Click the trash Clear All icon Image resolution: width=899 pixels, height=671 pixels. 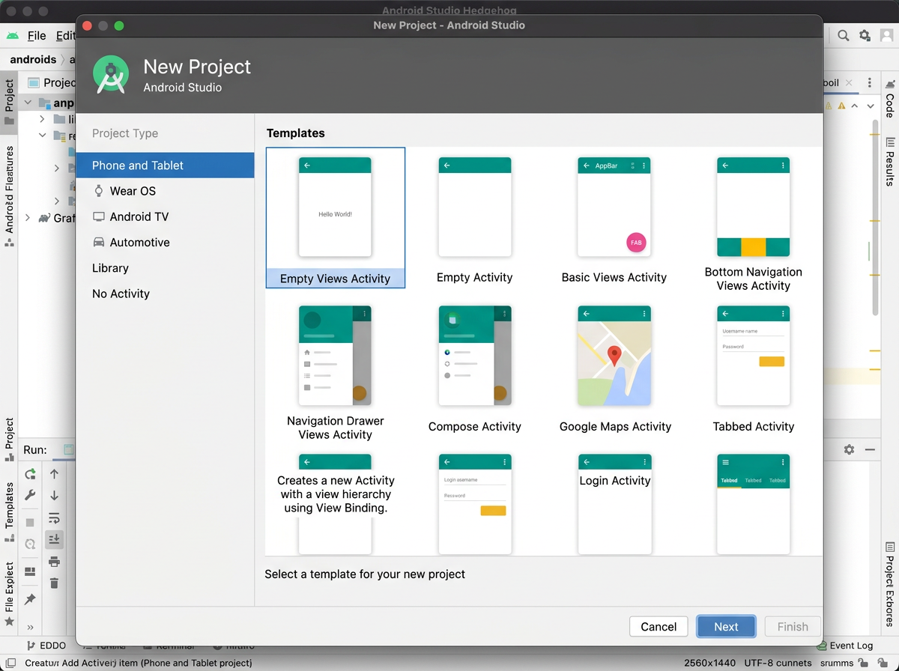54,583
